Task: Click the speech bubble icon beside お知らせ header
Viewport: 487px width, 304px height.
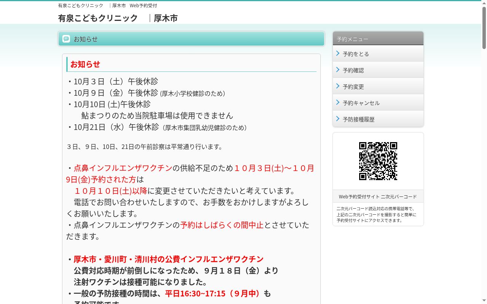Action: [x=66, y=39]
